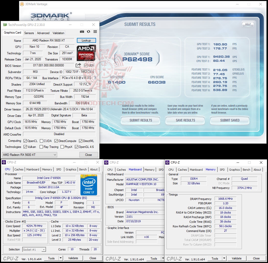Viewport: 268px width, 263px height.
Task: Click the Driver Version field in GPU-Z
Action: [x=59, y=109]
